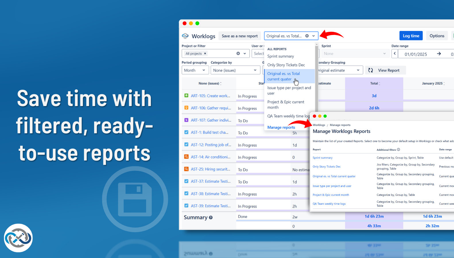Open Sprint summary link in Manage Worklogs Reports

point(323,158)
